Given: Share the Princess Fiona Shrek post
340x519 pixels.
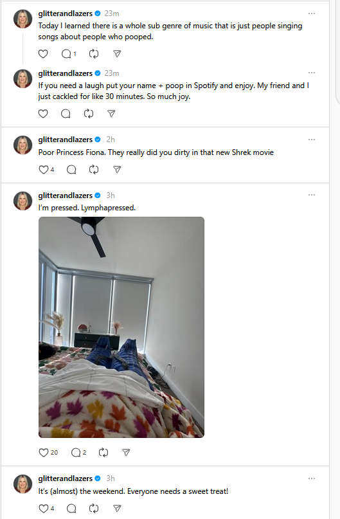Looking at the screenshot, I should (x=117, y=170).
